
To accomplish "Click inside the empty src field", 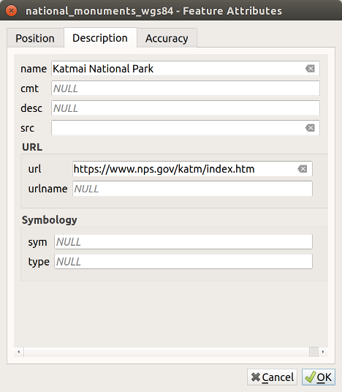I will [186, 128].
